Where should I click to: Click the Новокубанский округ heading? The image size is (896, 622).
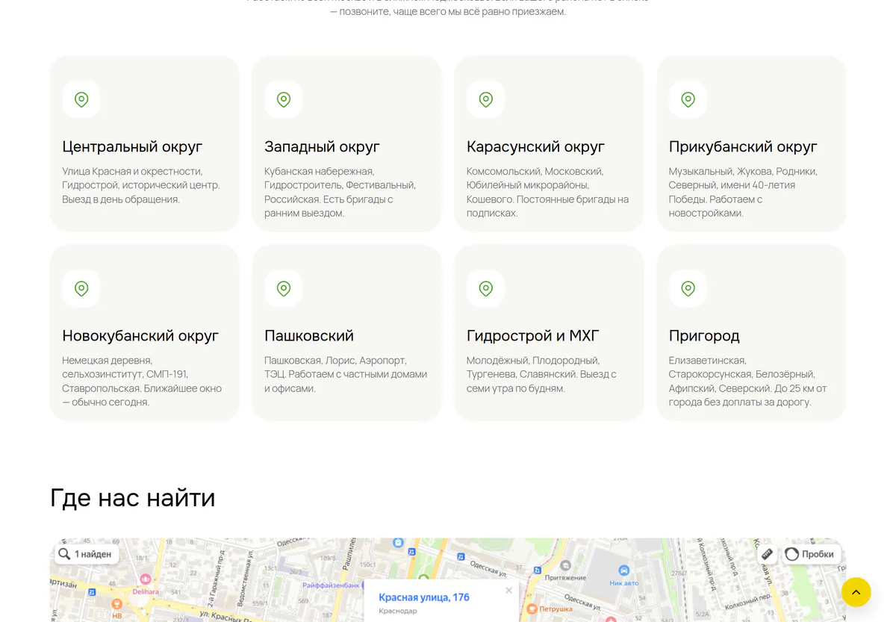coord(140,335)
